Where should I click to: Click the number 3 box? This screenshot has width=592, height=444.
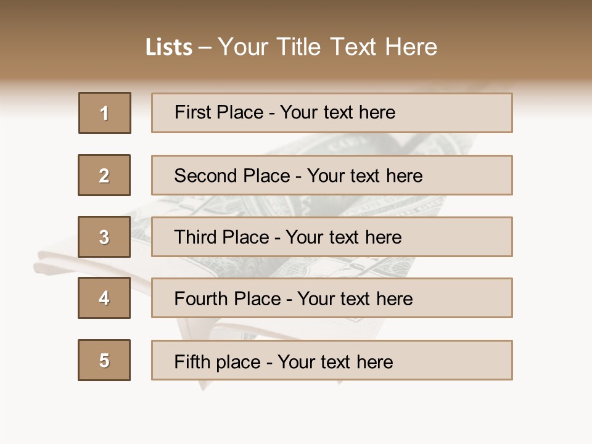(104, 237)
